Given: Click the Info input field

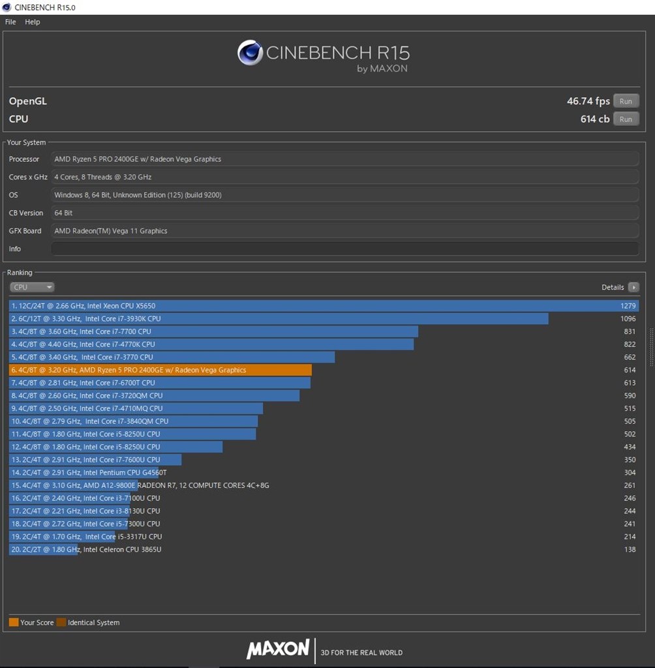Looking at the screenshot, I should click(x=344, y=249).
